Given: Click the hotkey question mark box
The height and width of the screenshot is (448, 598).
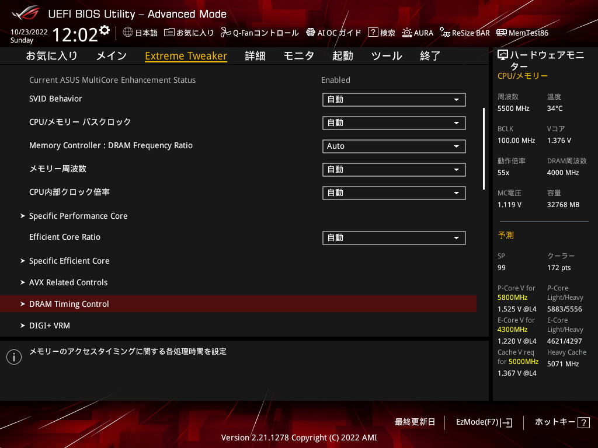Looking at the screenshot, I should (x=583, y=422).
